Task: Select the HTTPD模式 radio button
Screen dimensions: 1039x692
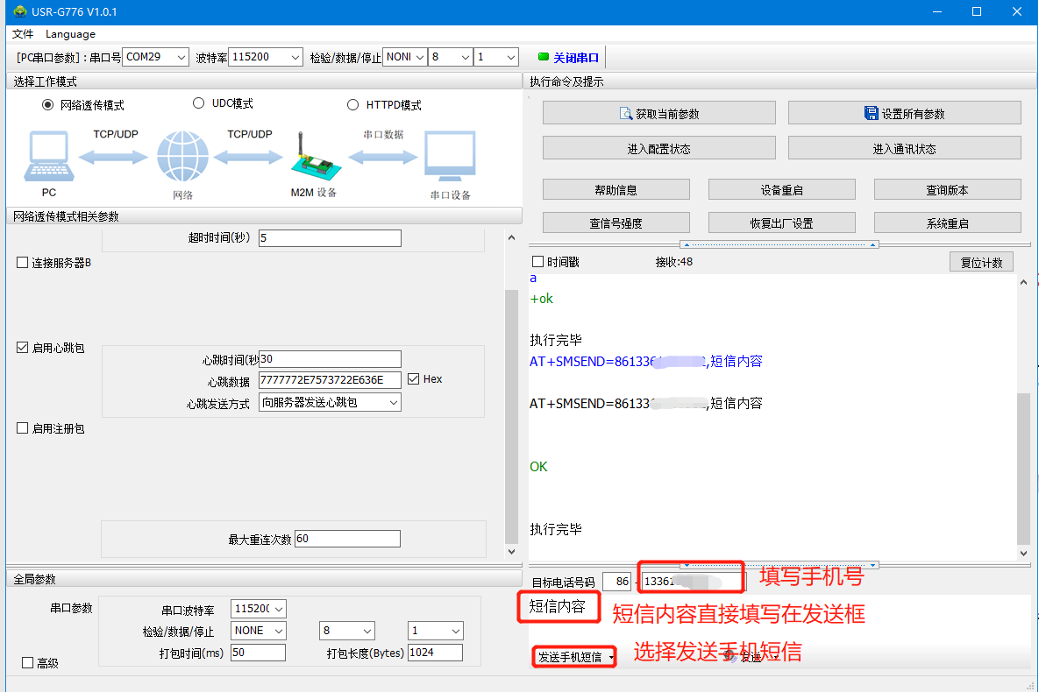Action: click(x=352, y=105)
